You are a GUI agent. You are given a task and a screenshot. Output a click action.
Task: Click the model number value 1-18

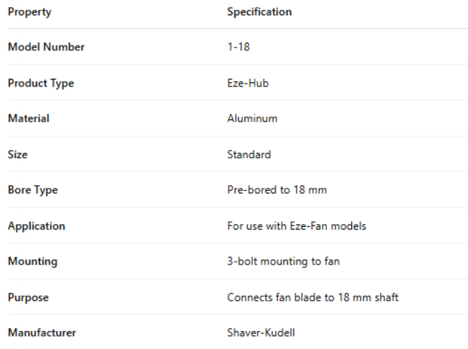click(x=240, y=47)
